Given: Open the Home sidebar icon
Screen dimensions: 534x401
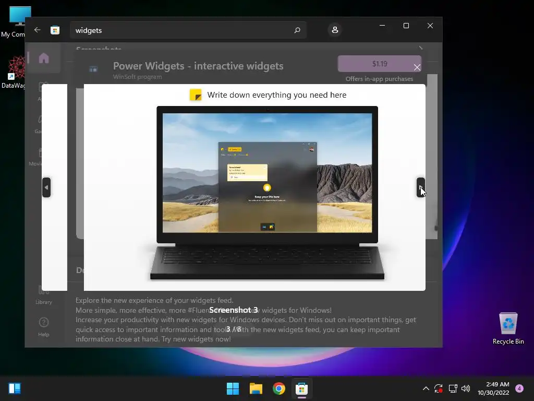Looking at the screenshot, I should pos(44,58).
